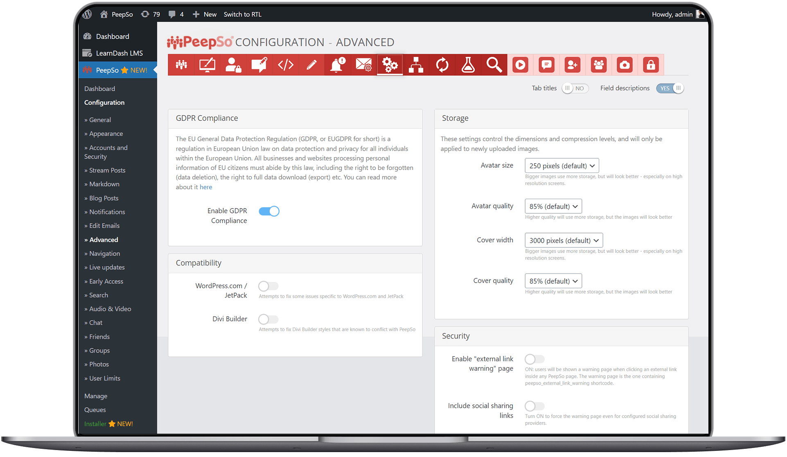Open Chat speech-bubble icon tab
Screen dimensions: 787x457
pyautogui.click(x=546, y=65)
